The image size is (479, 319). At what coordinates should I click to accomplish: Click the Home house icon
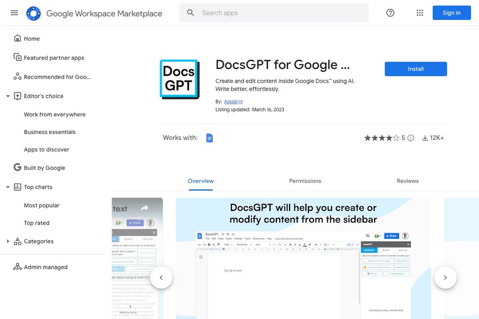tap(17, 38)
